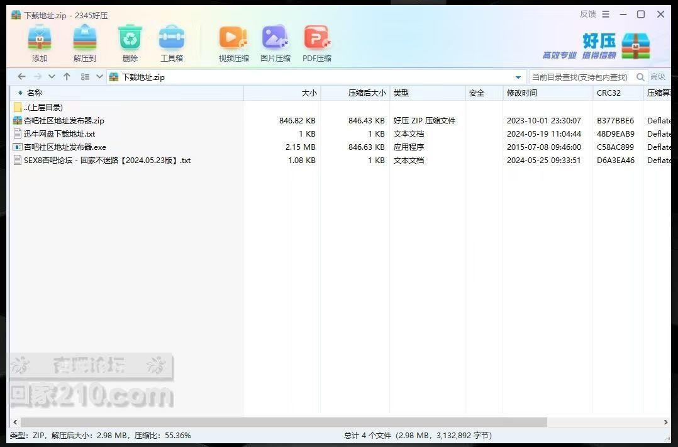This screenshot has width=678, height=447.
Task: Launch the 图片压缩 image compression tool
Action: 275,43
